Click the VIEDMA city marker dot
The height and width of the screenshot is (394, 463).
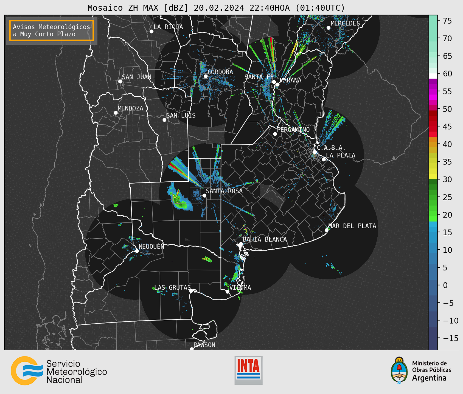228,292
